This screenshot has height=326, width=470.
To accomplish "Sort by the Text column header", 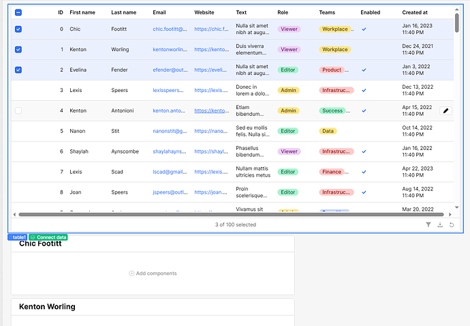I will (241, 12).
